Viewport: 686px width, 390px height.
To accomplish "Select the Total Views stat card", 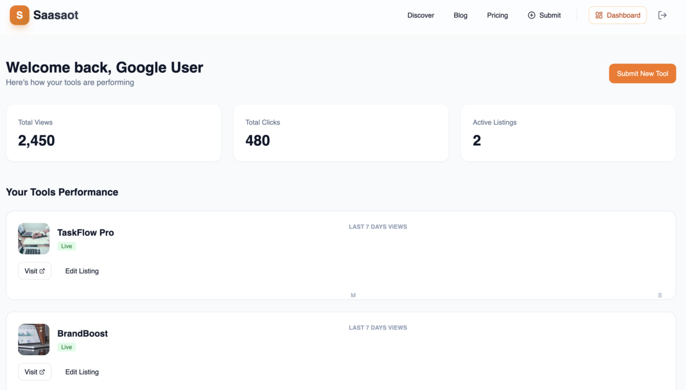I will click(113, 133).
